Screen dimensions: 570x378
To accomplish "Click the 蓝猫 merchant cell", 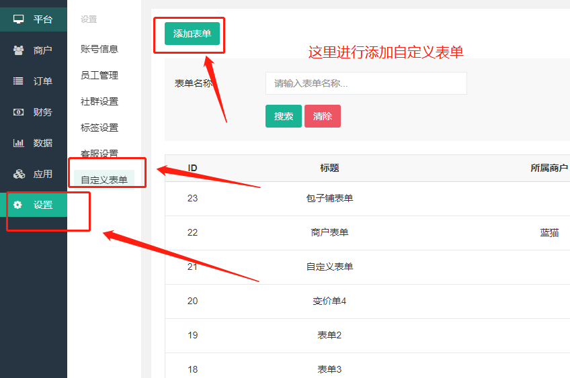I will [x=549, y=232].
